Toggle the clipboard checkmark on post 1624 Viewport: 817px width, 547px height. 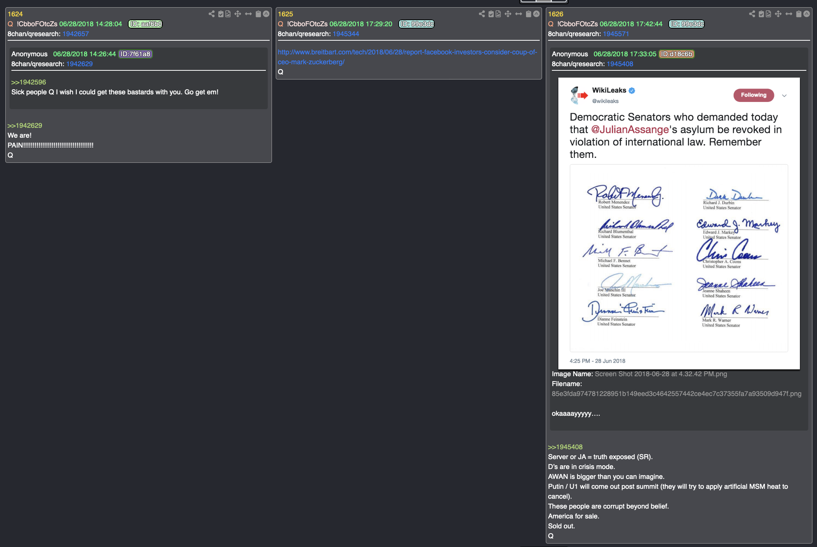point(221,14)
